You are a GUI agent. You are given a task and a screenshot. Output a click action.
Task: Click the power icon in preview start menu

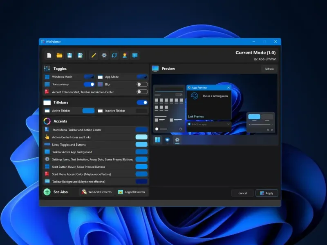click(181, 129)
